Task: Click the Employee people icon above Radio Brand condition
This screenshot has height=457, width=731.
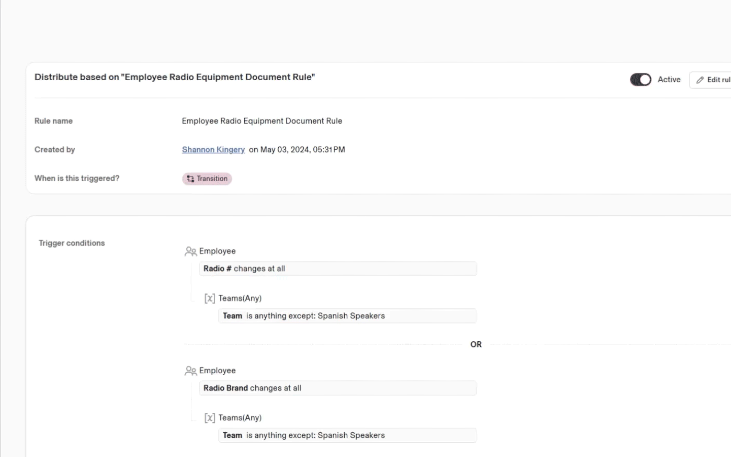Action: pos(190,371)
